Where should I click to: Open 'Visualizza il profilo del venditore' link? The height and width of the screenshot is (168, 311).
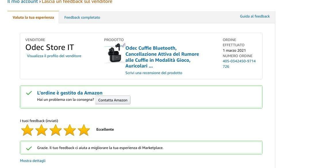54,56
